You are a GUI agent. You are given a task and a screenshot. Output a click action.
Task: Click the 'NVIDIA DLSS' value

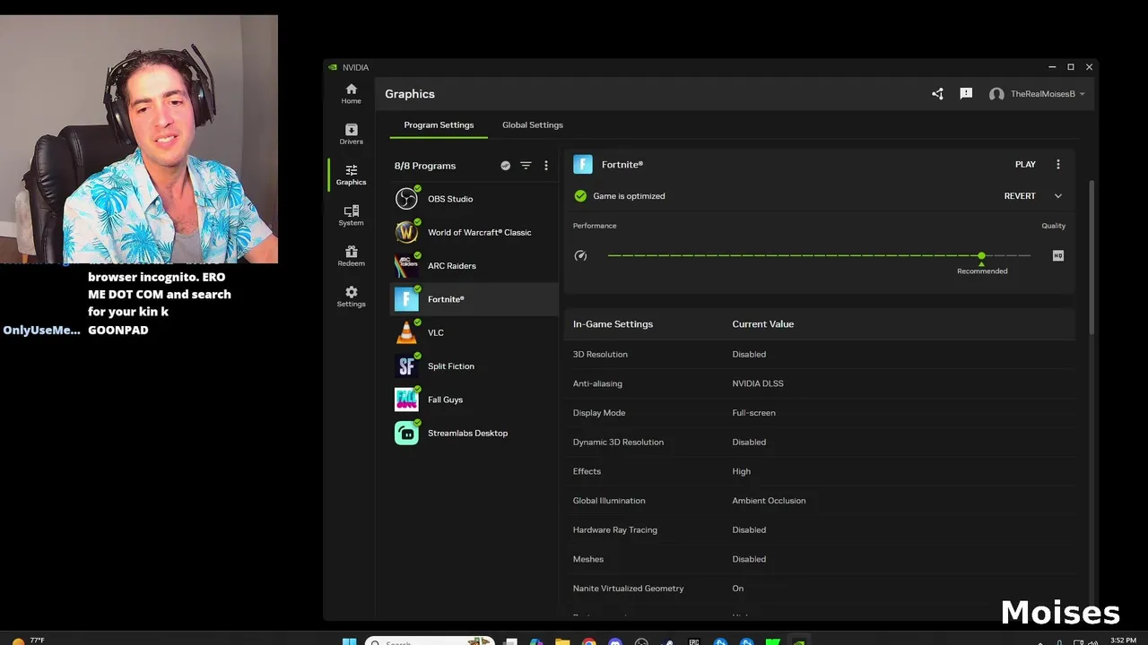pos(758,383)
